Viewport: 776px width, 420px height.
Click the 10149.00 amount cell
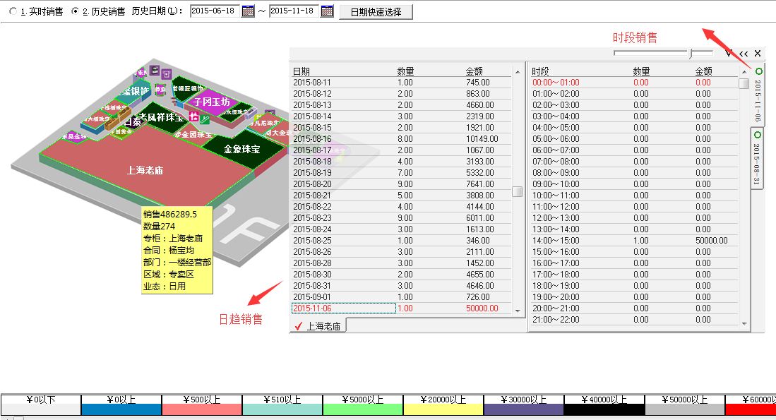pyautogui.click(x=482, y=139)
